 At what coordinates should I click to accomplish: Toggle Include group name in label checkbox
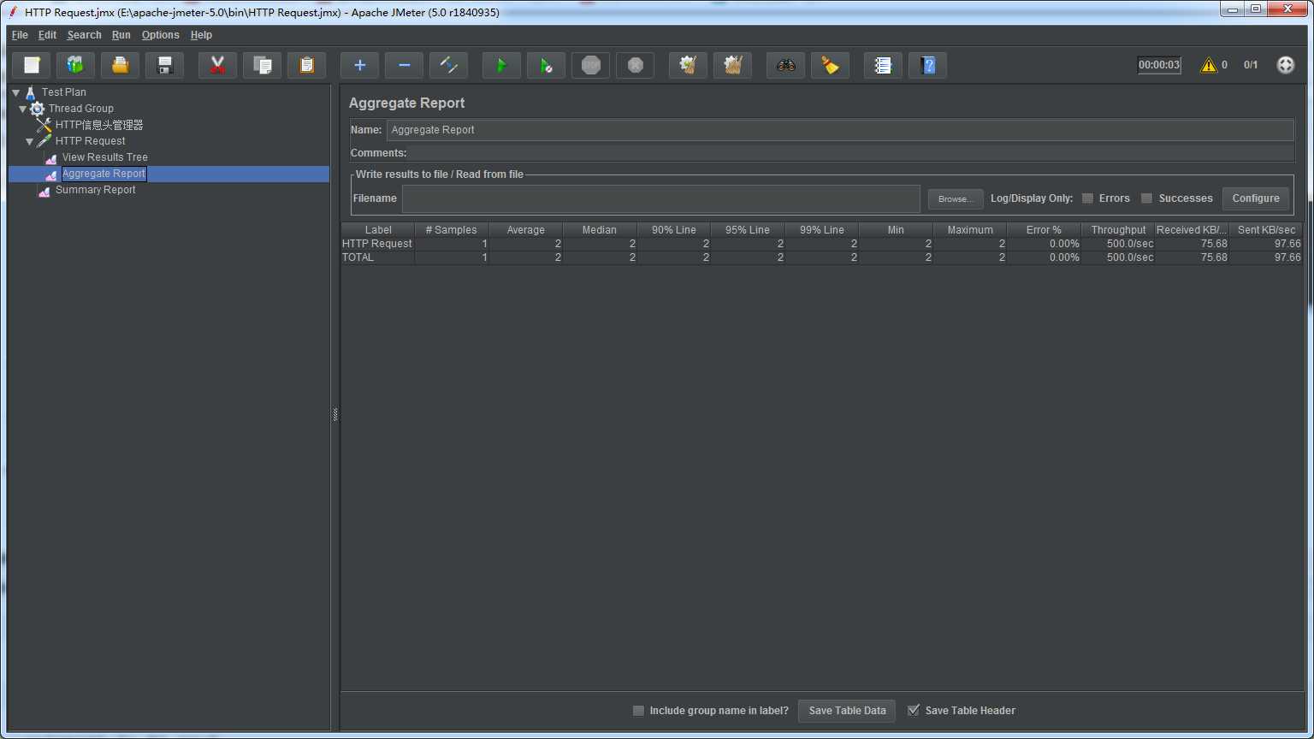[638, 711]
